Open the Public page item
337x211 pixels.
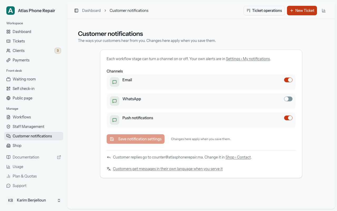tap(34, 98)
